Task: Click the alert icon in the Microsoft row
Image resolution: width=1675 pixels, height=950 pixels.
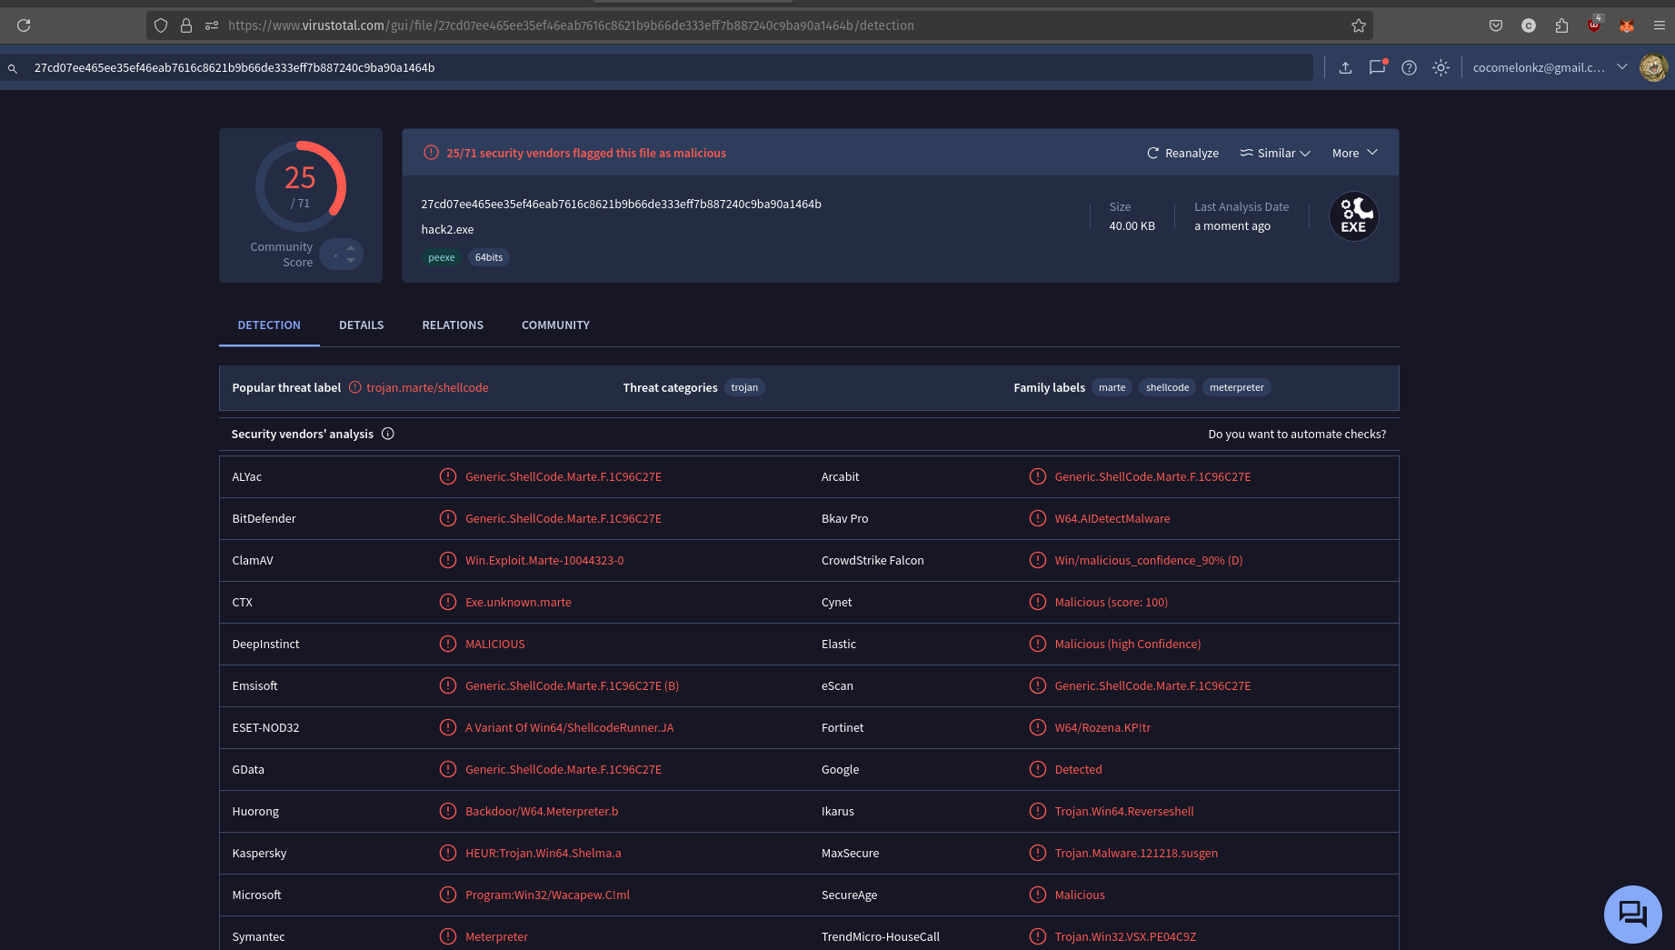Action: (x=448, y=895)
